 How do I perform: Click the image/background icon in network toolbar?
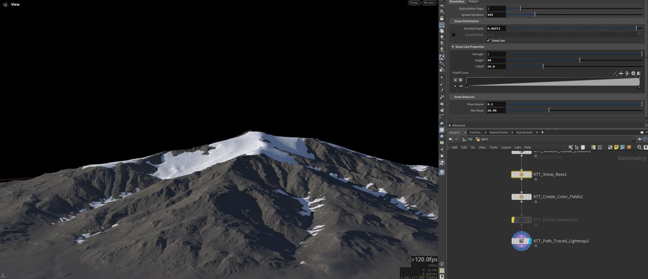[623, 147]
